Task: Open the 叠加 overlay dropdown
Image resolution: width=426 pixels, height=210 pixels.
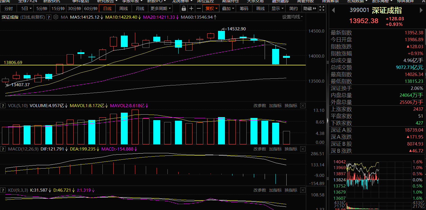Action: (x=228, y=8)
